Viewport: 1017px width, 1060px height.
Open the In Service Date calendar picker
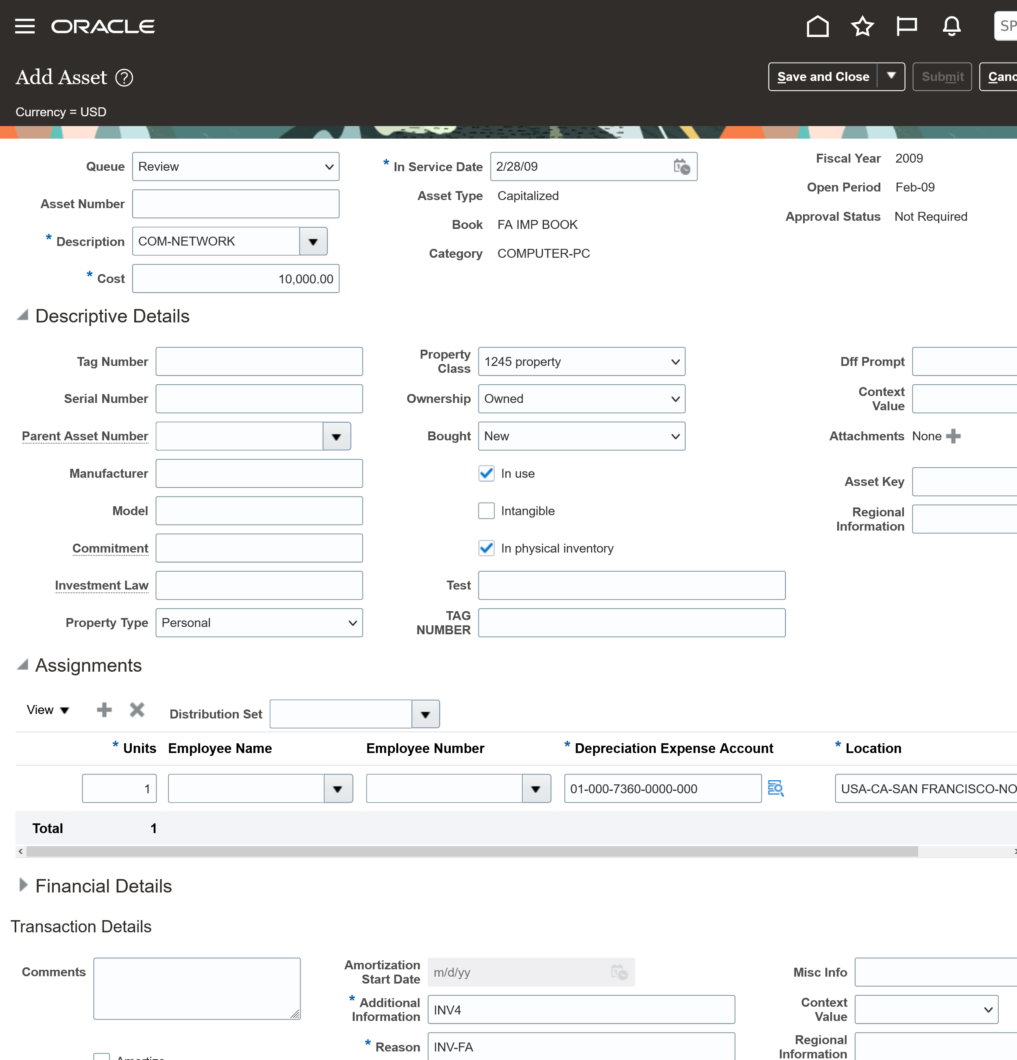[682, 167]
